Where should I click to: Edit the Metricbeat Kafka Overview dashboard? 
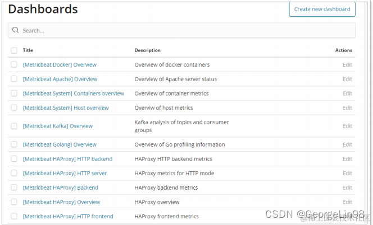(347, 126)
